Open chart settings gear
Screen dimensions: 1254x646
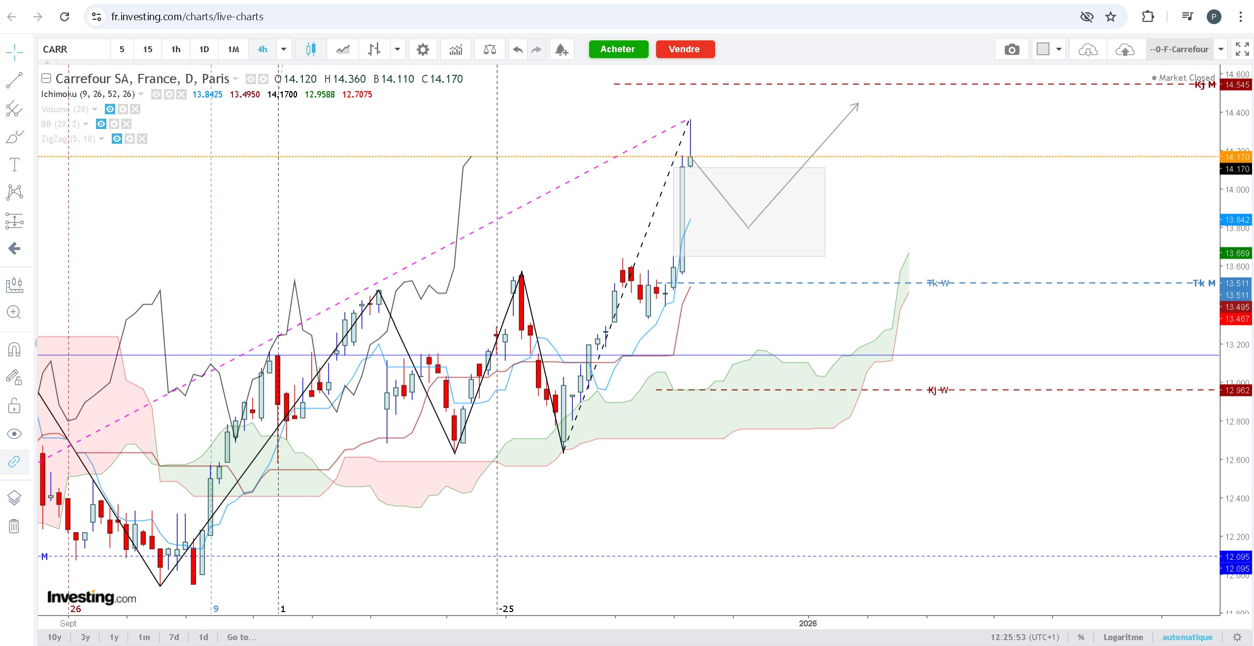(423, 49)
